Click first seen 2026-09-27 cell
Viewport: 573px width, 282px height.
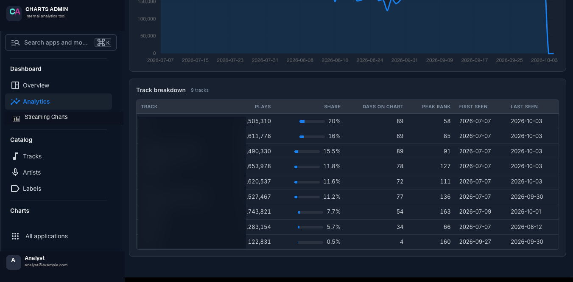click(475, 242)
